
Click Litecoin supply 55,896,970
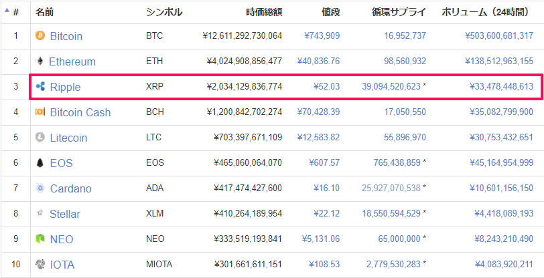405,137
